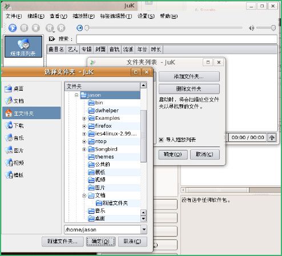282x256 pixels.
Task: Open 图片 in the places sidebar
Action: 14,151
